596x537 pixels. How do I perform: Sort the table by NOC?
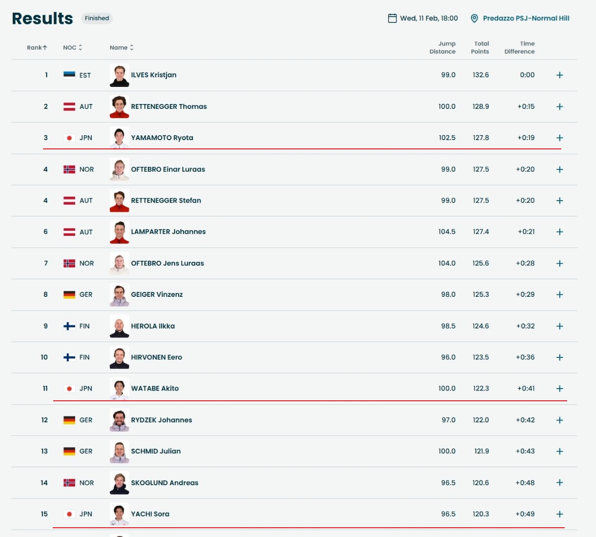point(72,48)
